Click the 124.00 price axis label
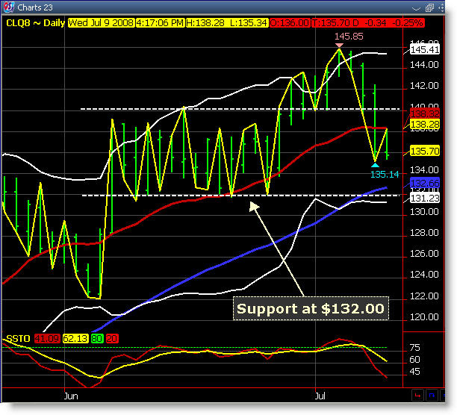The height and width of the screenshot is (415, 457). 424,275
